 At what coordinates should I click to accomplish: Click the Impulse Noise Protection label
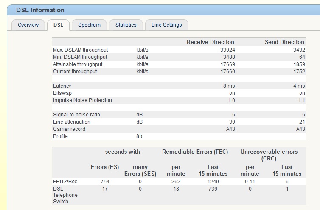(82, 100)
